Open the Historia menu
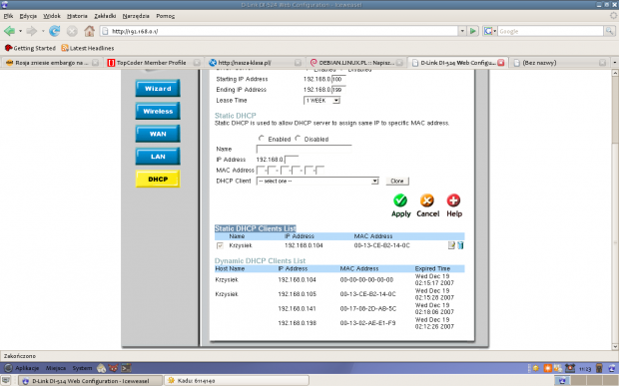619x386 pixels. point(77,16)
